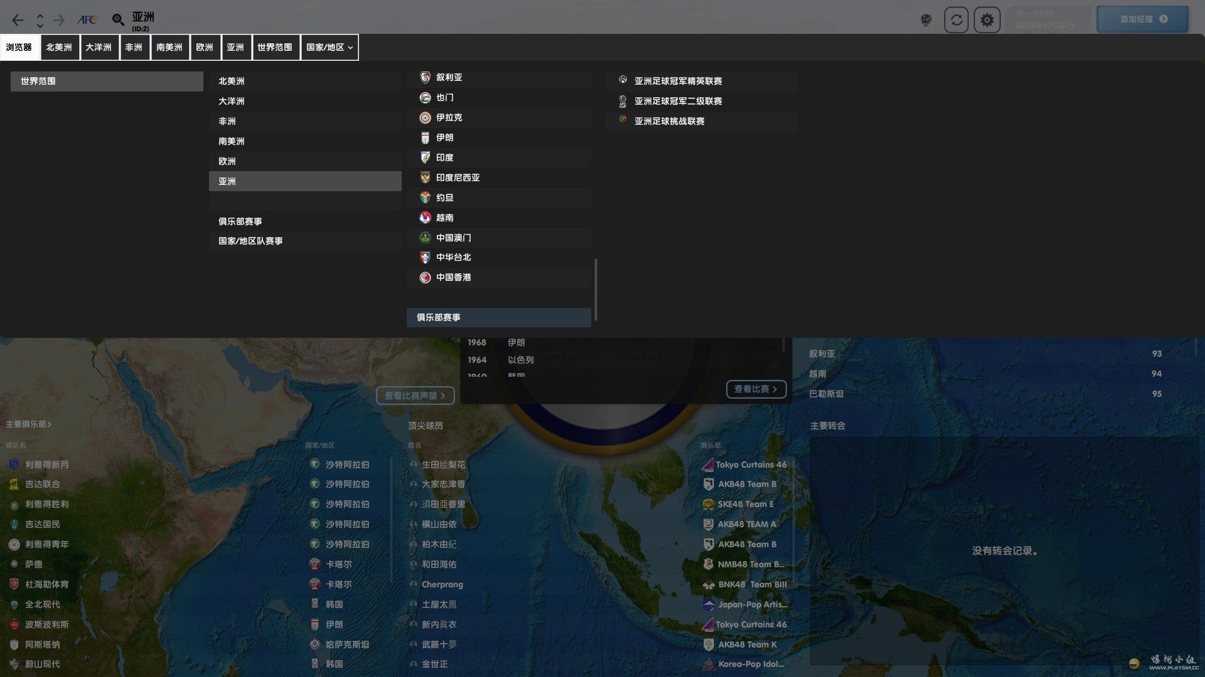Click the 哈萨克斯坦 nation entry
Viewport: 1205px width, 677px height.
tap(347, 644)
